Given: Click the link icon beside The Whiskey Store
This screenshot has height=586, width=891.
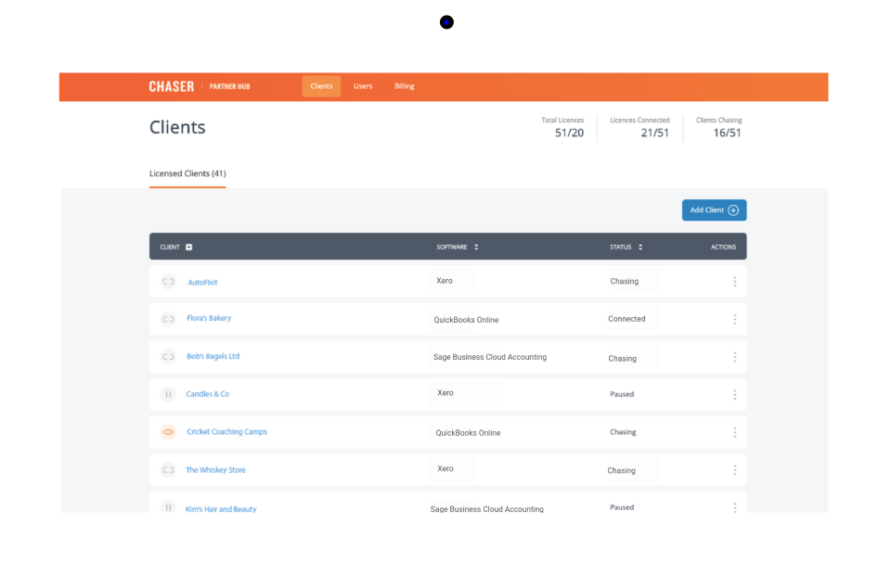Looking at the screenshot, I should coord(168,469).
